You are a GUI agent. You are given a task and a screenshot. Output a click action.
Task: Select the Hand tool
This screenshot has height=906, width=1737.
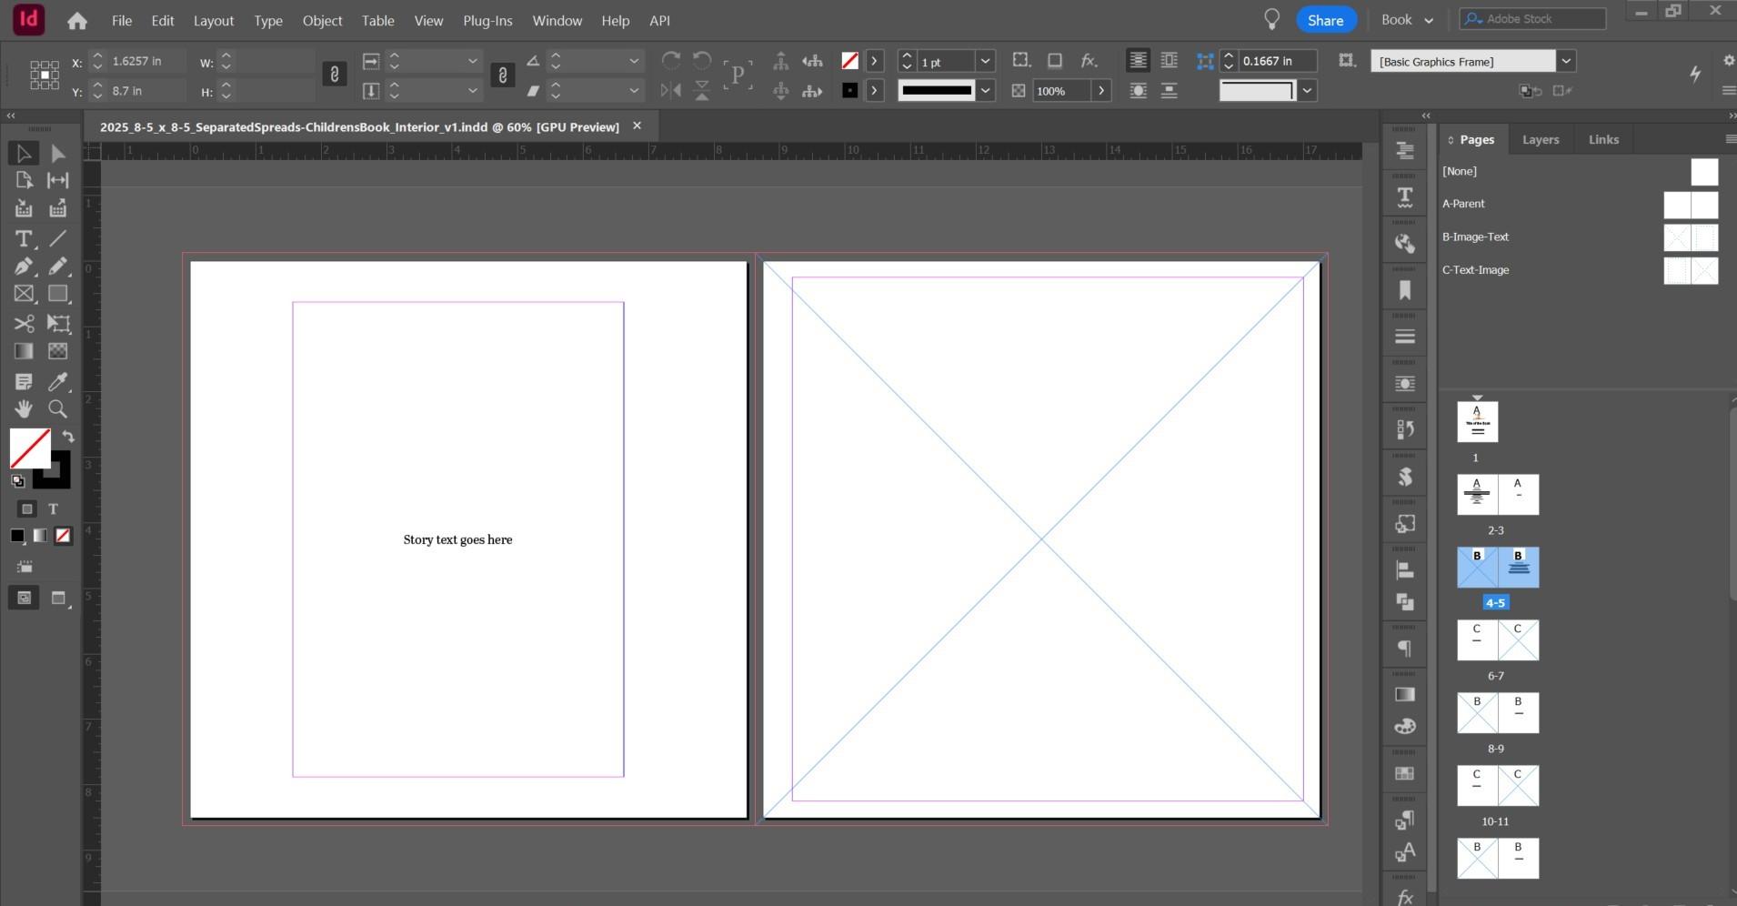(x=23, y=409)
